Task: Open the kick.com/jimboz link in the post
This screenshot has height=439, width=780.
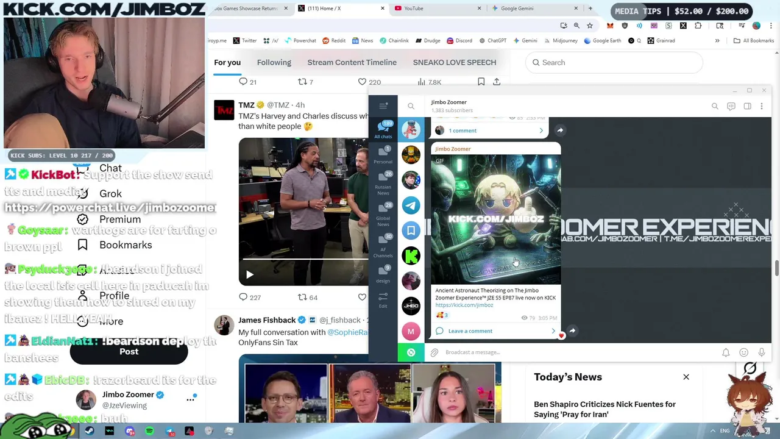Action: point(464,305)
